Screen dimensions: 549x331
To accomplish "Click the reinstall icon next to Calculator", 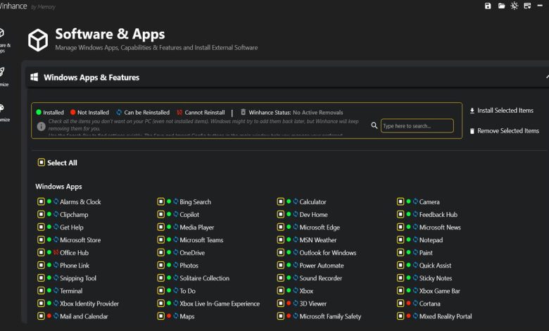I will point(296,201).
